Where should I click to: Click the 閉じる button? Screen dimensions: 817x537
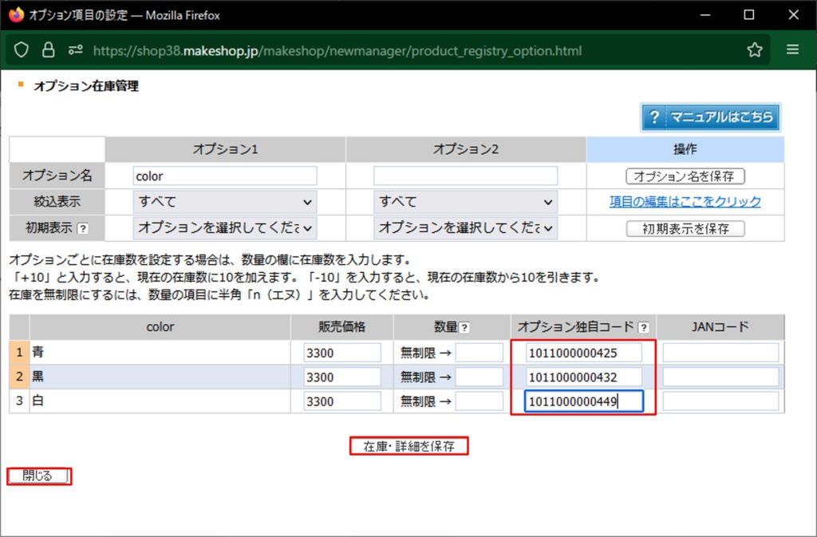(x=38, y=476)
